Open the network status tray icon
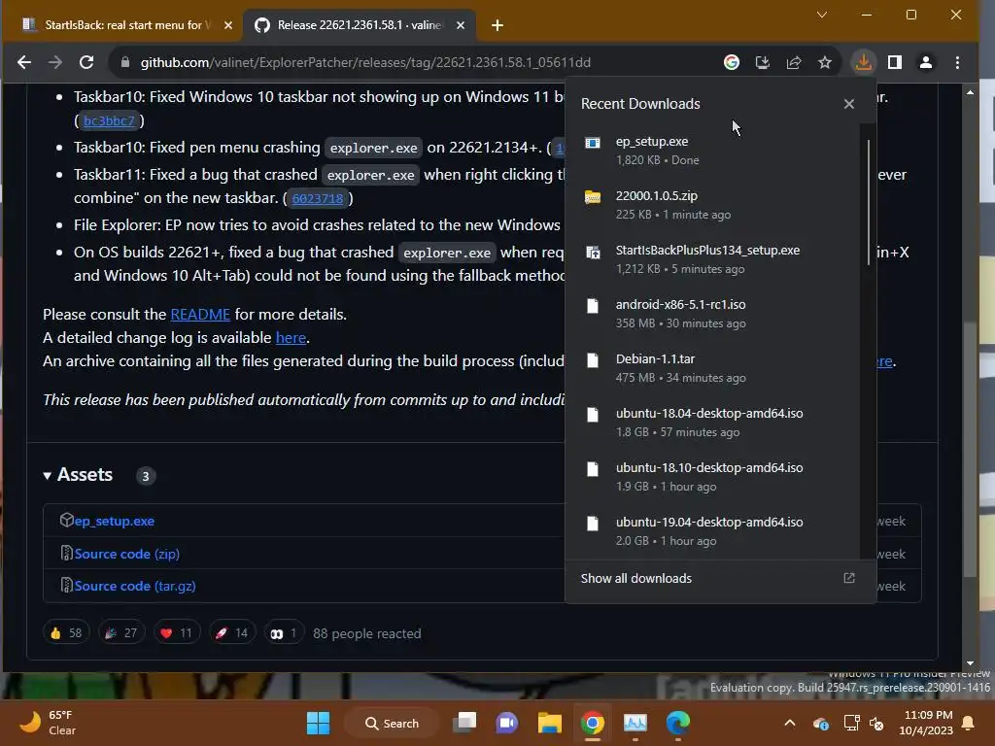This screenshot has width=995, height=746. pos(851,723)
